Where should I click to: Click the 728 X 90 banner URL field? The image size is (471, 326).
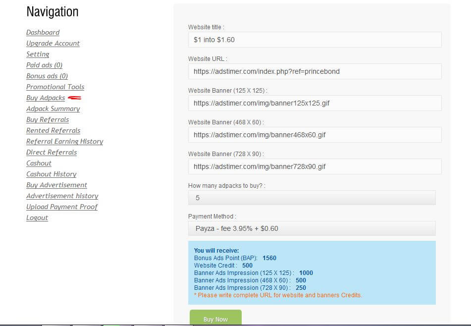314,166
